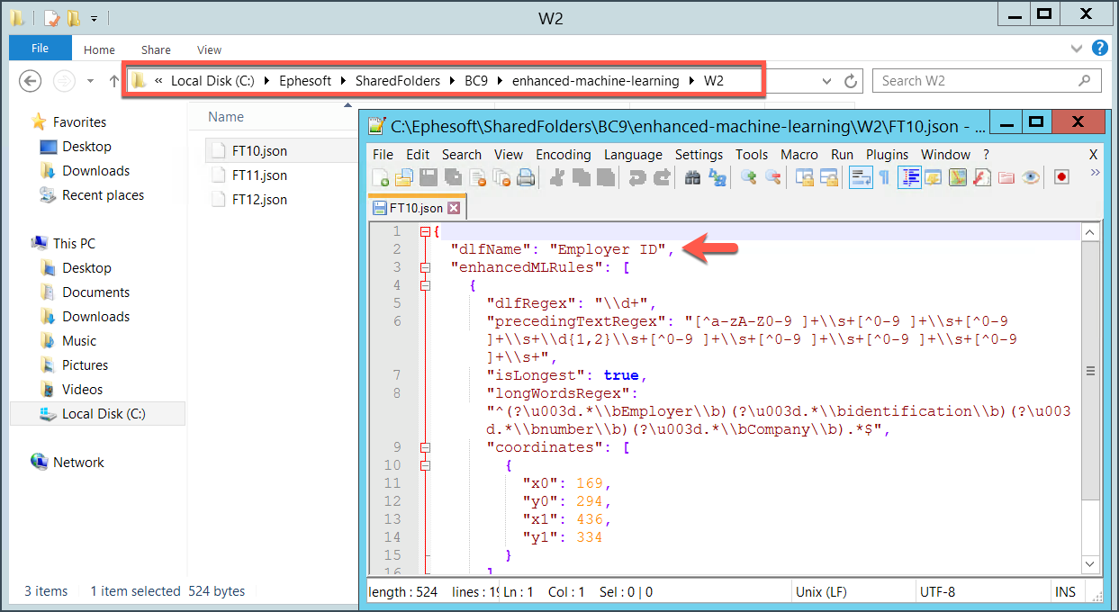Click the New file icon in Notepad++
The image size is (1119, 612).
click(x=381, y=177)
